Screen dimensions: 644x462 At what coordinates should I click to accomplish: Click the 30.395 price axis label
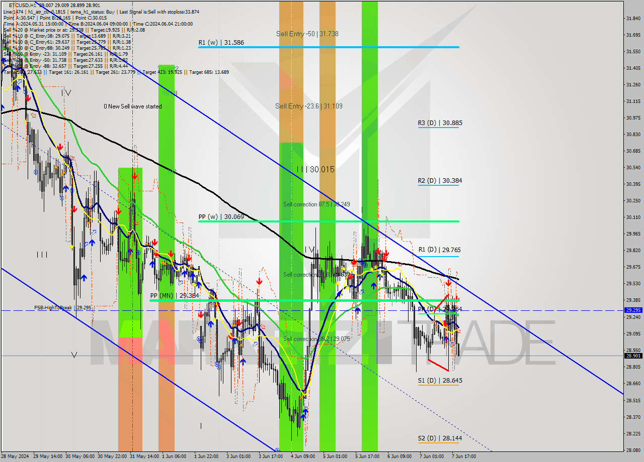point(633,184)
